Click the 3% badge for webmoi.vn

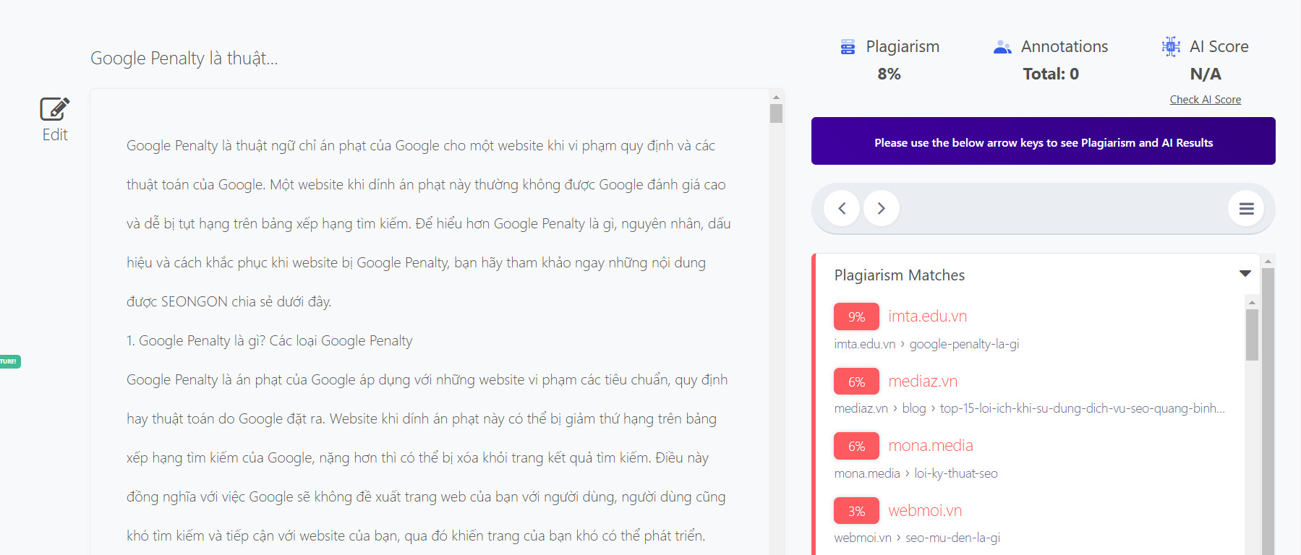[856, 511]
